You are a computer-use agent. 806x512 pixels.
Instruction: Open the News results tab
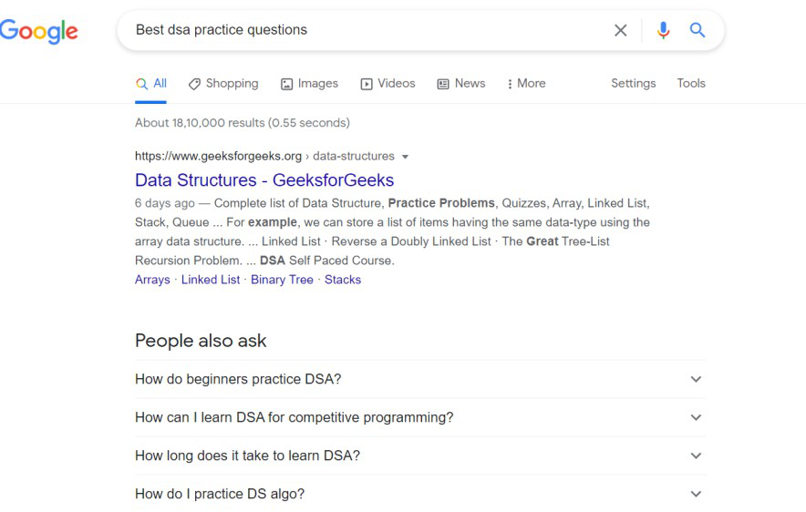pyautogui.click(x=461, y=84)
